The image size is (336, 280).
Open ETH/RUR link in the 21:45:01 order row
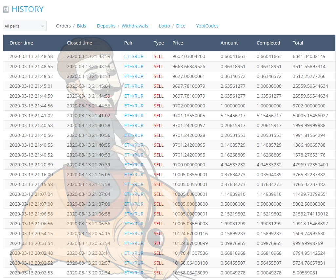(x=134, y=86)
